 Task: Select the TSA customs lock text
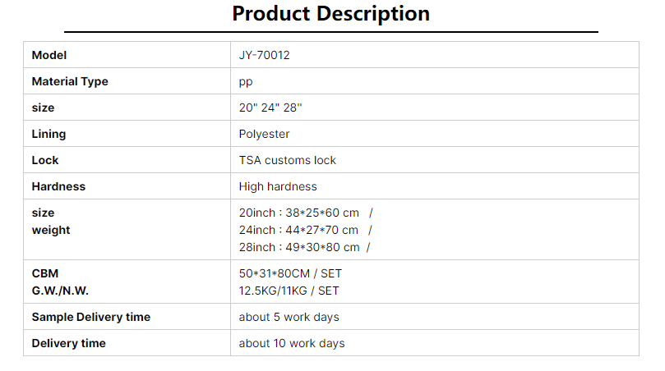coord(287,160)
